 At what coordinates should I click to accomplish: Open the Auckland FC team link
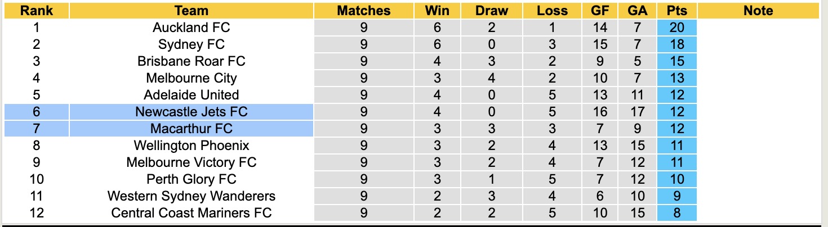click(x=191, y=28)
